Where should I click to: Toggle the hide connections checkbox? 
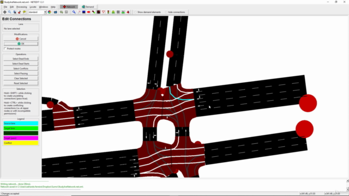coord(166,12)
